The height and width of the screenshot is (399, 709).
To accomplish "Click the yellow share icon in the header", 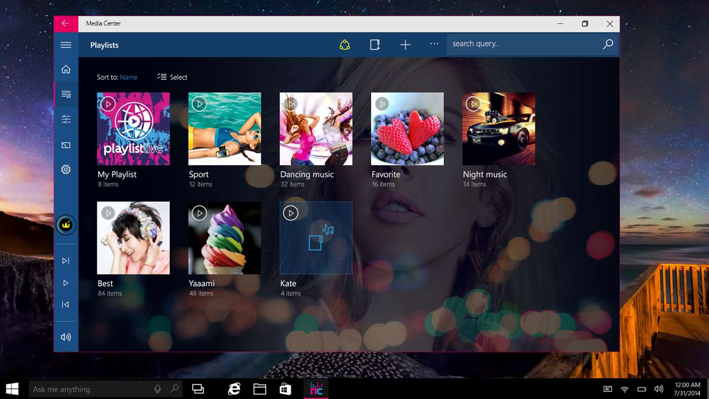I will (345, 45).
